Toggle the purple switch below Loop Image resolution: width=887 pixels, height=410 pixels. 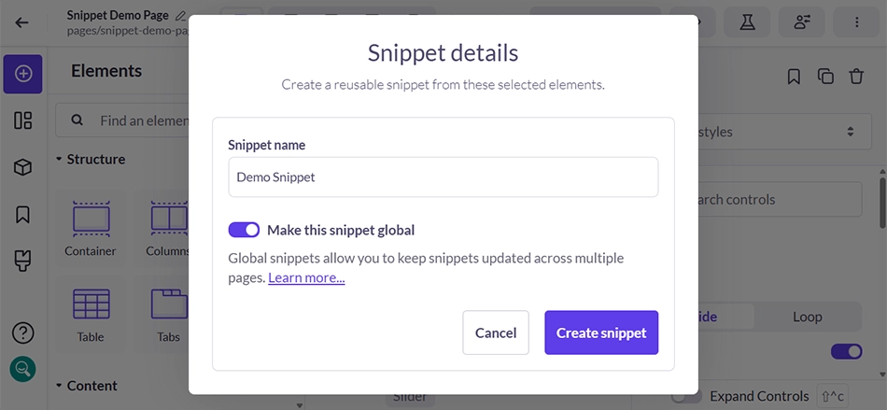coord(846,351)
